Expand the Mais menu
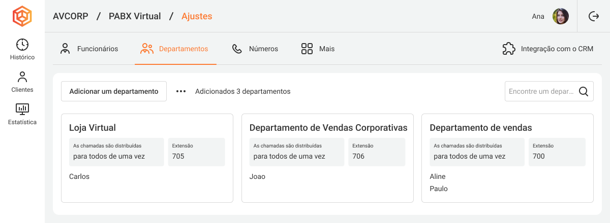This screenshot has width=610, height=223. [x=318, y=49]
